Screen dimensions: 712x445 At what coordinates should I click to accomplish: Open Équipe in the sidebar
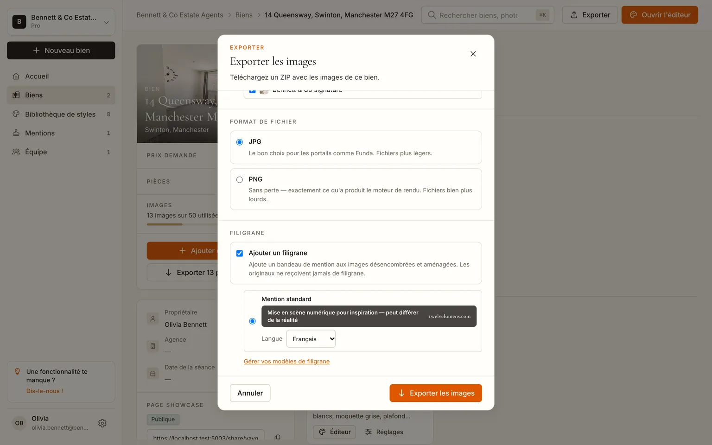61,152
